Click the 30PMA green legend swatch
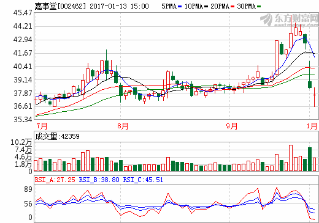 click(259, 7)
